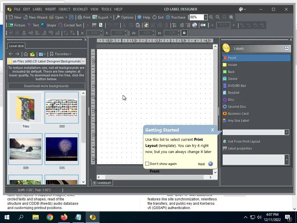Screen dimensions: 297x223
Task: Click the disc color wheel icon
Action: pos(195,25)
